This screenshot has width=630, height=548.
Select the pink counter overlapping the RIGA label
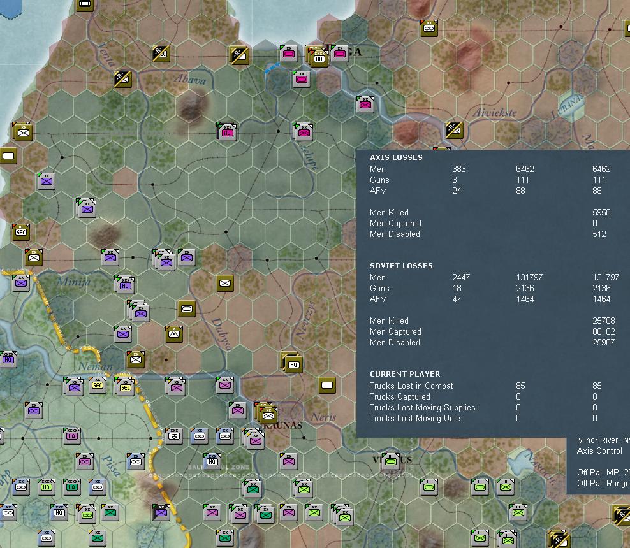tap(339, 54)
